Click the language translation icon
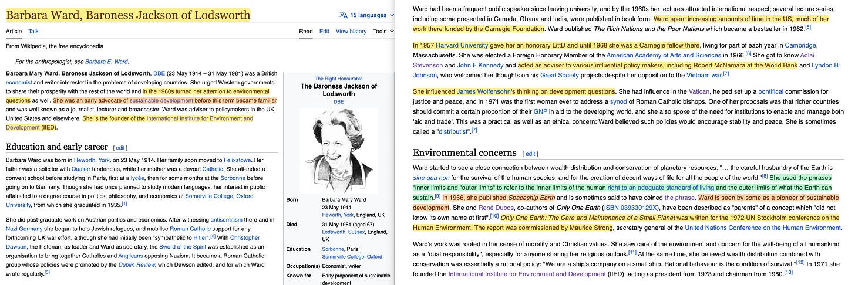Image resolution: width=855 pixels, height=285 pixels. click(x=344, y=15)
